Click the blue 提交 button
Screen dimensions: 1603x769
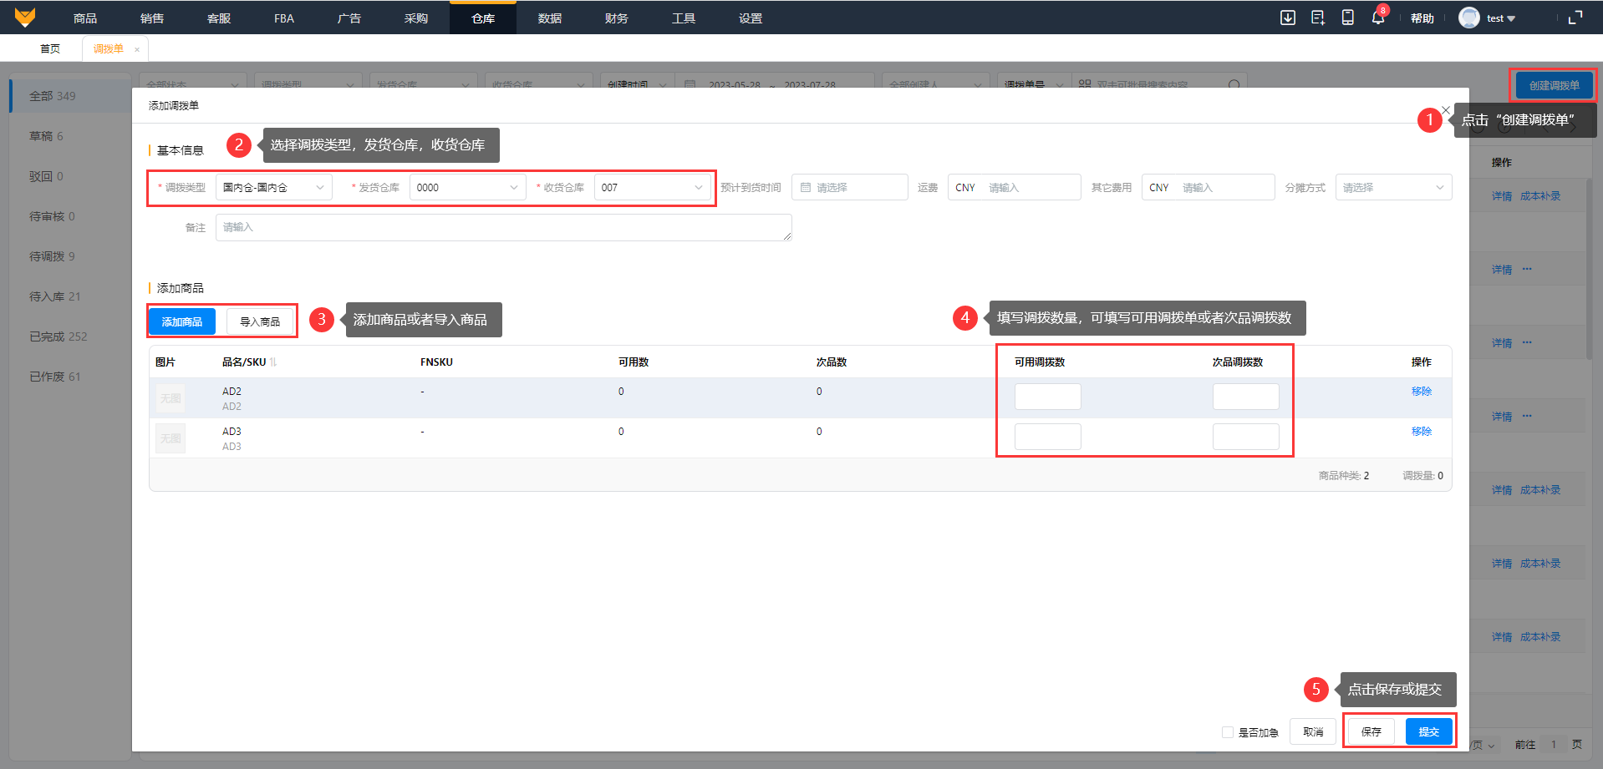pos(1429,732)
